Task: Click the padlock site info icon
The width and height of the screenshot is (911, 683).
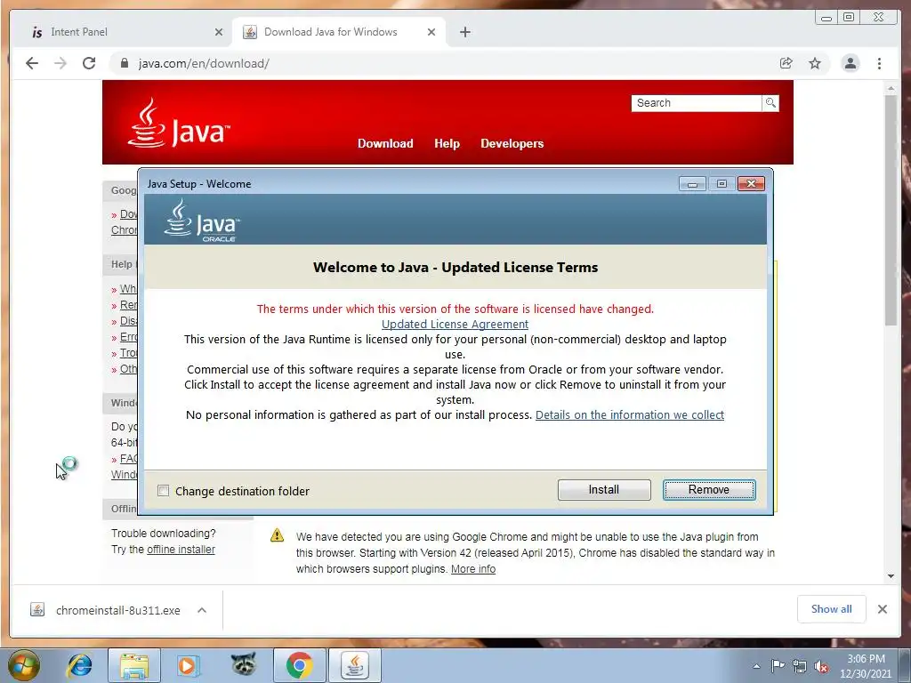Action: pyautogui.click(x=125, y=63)
